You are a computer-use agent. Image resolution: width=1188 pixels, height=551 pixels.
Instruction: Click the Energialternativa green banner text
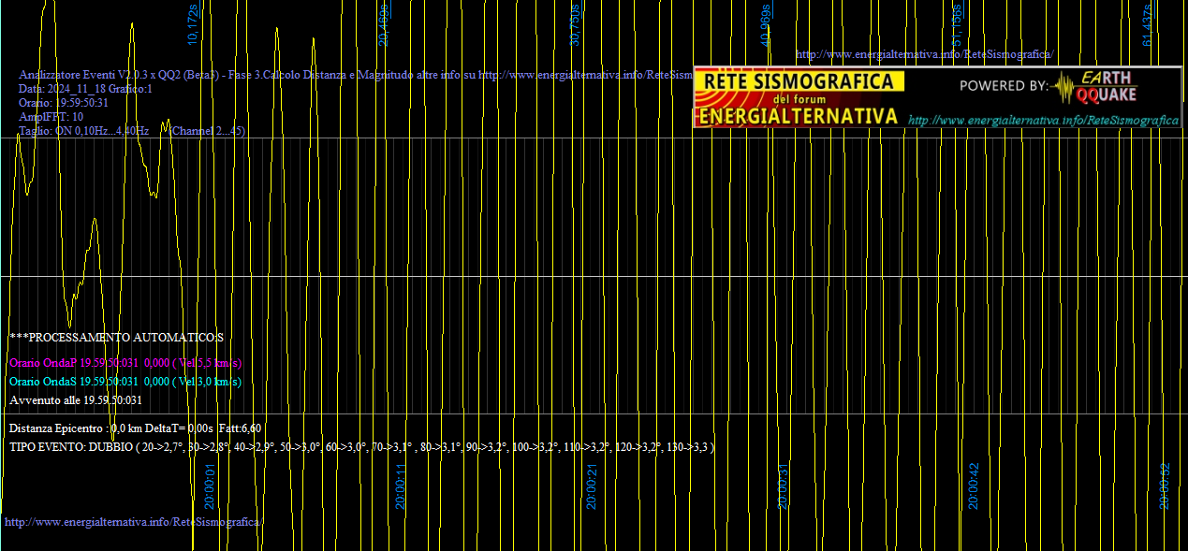(x=799, y=116)
